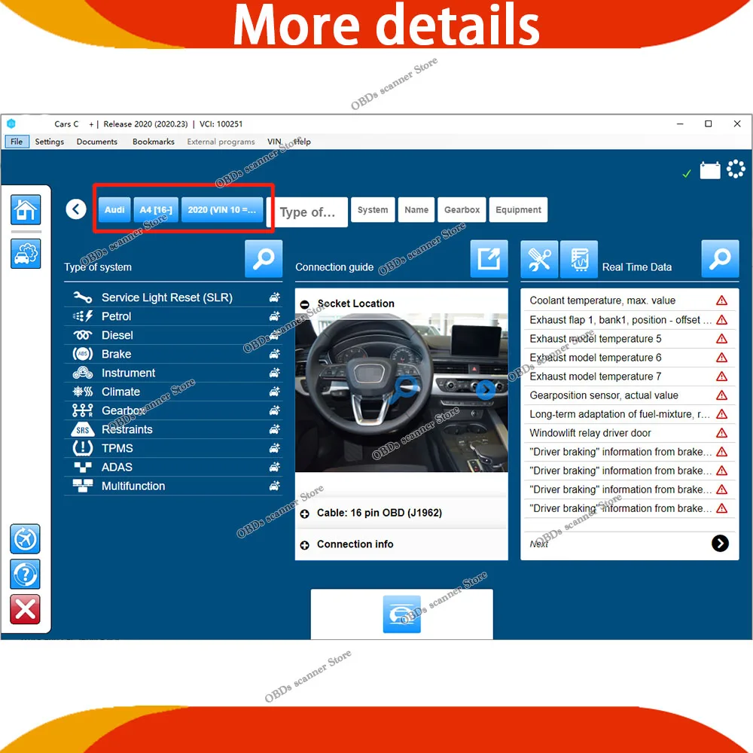Click the Next arrow in Real Time Data
This screenshot has height=753, width=753.
point(720,543)
